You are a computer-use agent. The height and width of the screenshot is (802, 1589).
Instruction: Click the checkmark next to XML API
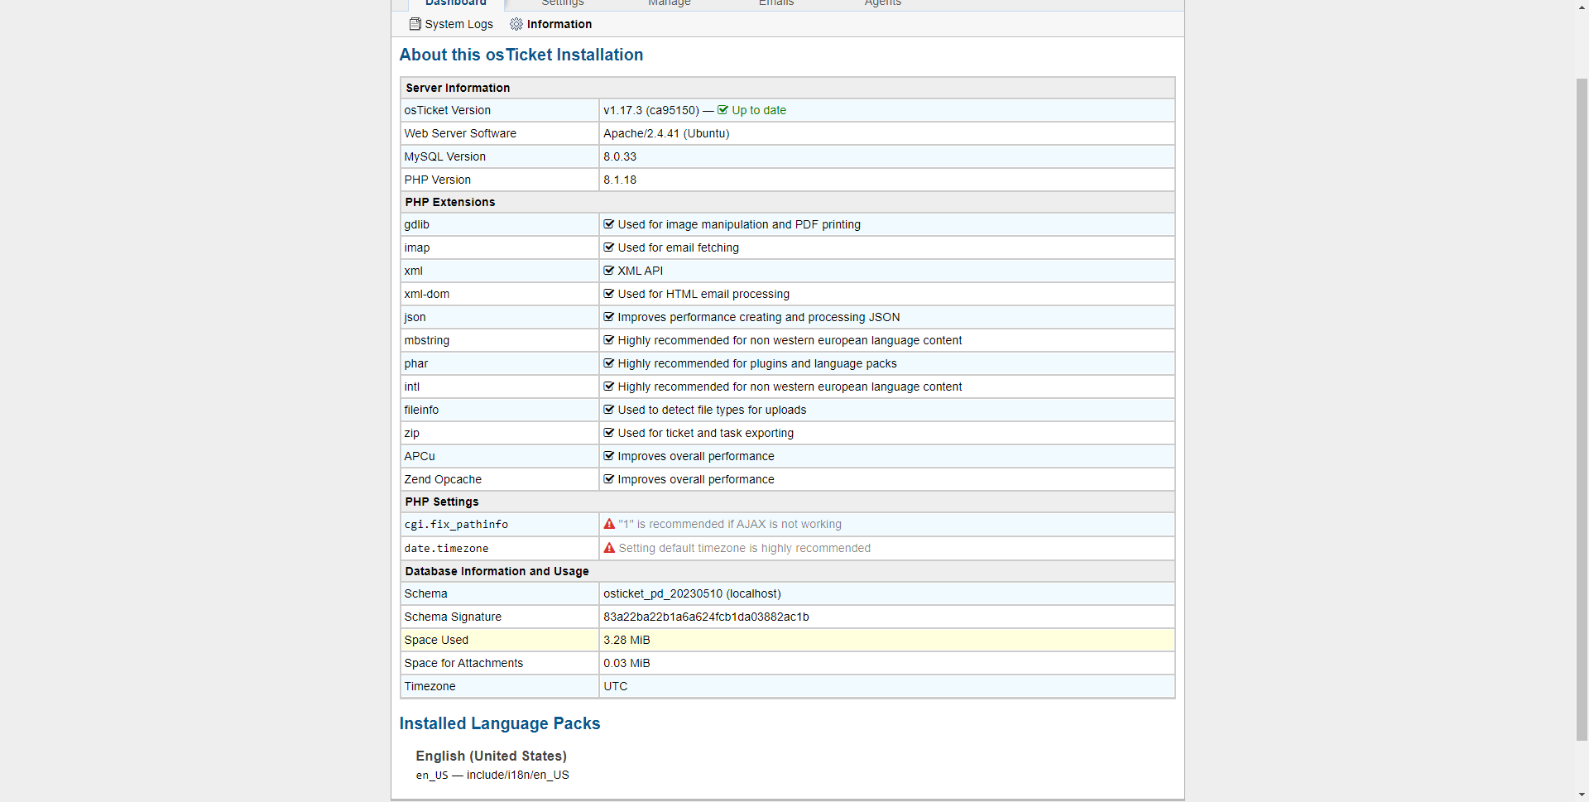point(609,271)
